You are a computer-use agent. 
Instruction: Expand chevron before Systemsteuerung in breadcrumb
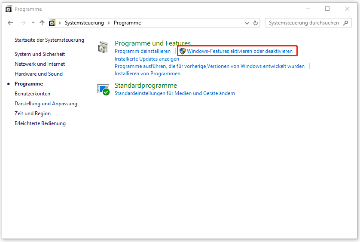[x=60, y=23]
